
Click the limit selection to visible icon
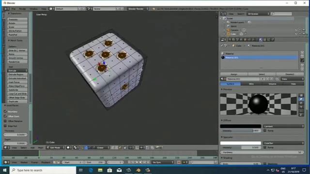tap(125, 147)
